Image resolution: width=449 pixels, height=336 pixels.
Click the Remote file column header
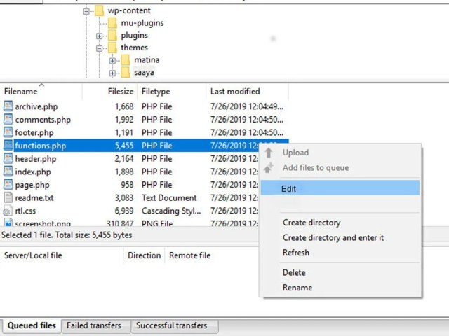(x=212, y=255)
